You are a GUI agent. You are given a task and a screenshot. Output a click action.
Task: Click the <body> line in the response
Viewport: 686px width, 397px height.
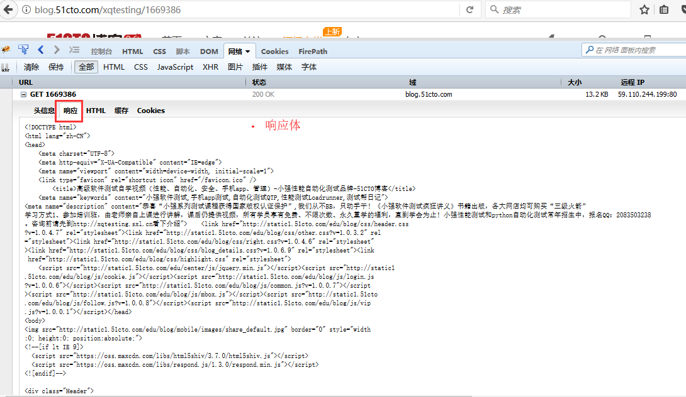[35, 320]
